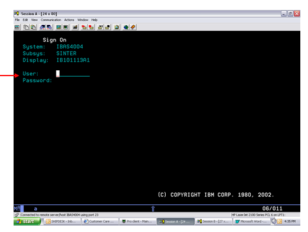This screenshot has width=308, height=232.
Task: Click the tray icon next to the clock
Action: click(280, 221)
